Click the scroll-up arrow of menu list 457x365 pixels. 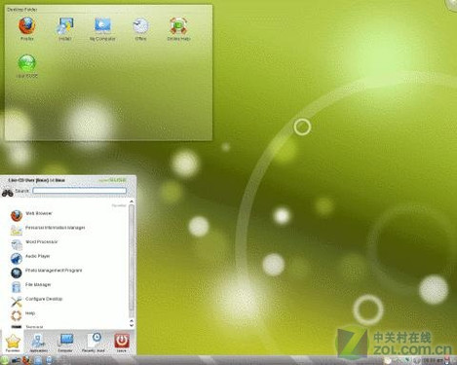[x=132, y=201]
